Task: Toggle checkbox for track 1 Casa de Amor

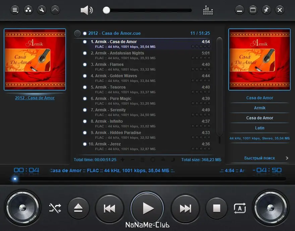Action: click(x=85, y=42)
